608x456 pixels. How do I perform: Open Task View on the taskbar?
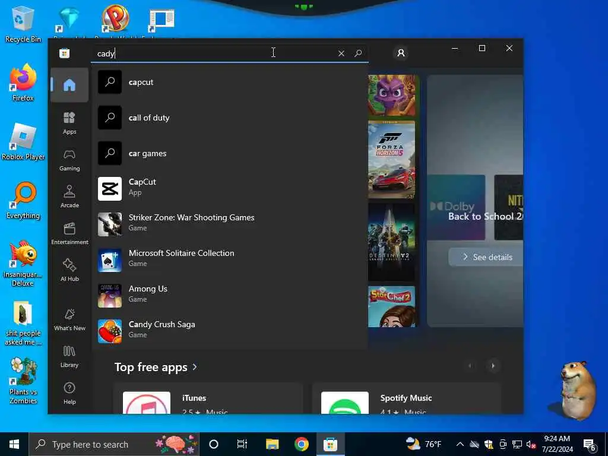(x=242, y=444)
